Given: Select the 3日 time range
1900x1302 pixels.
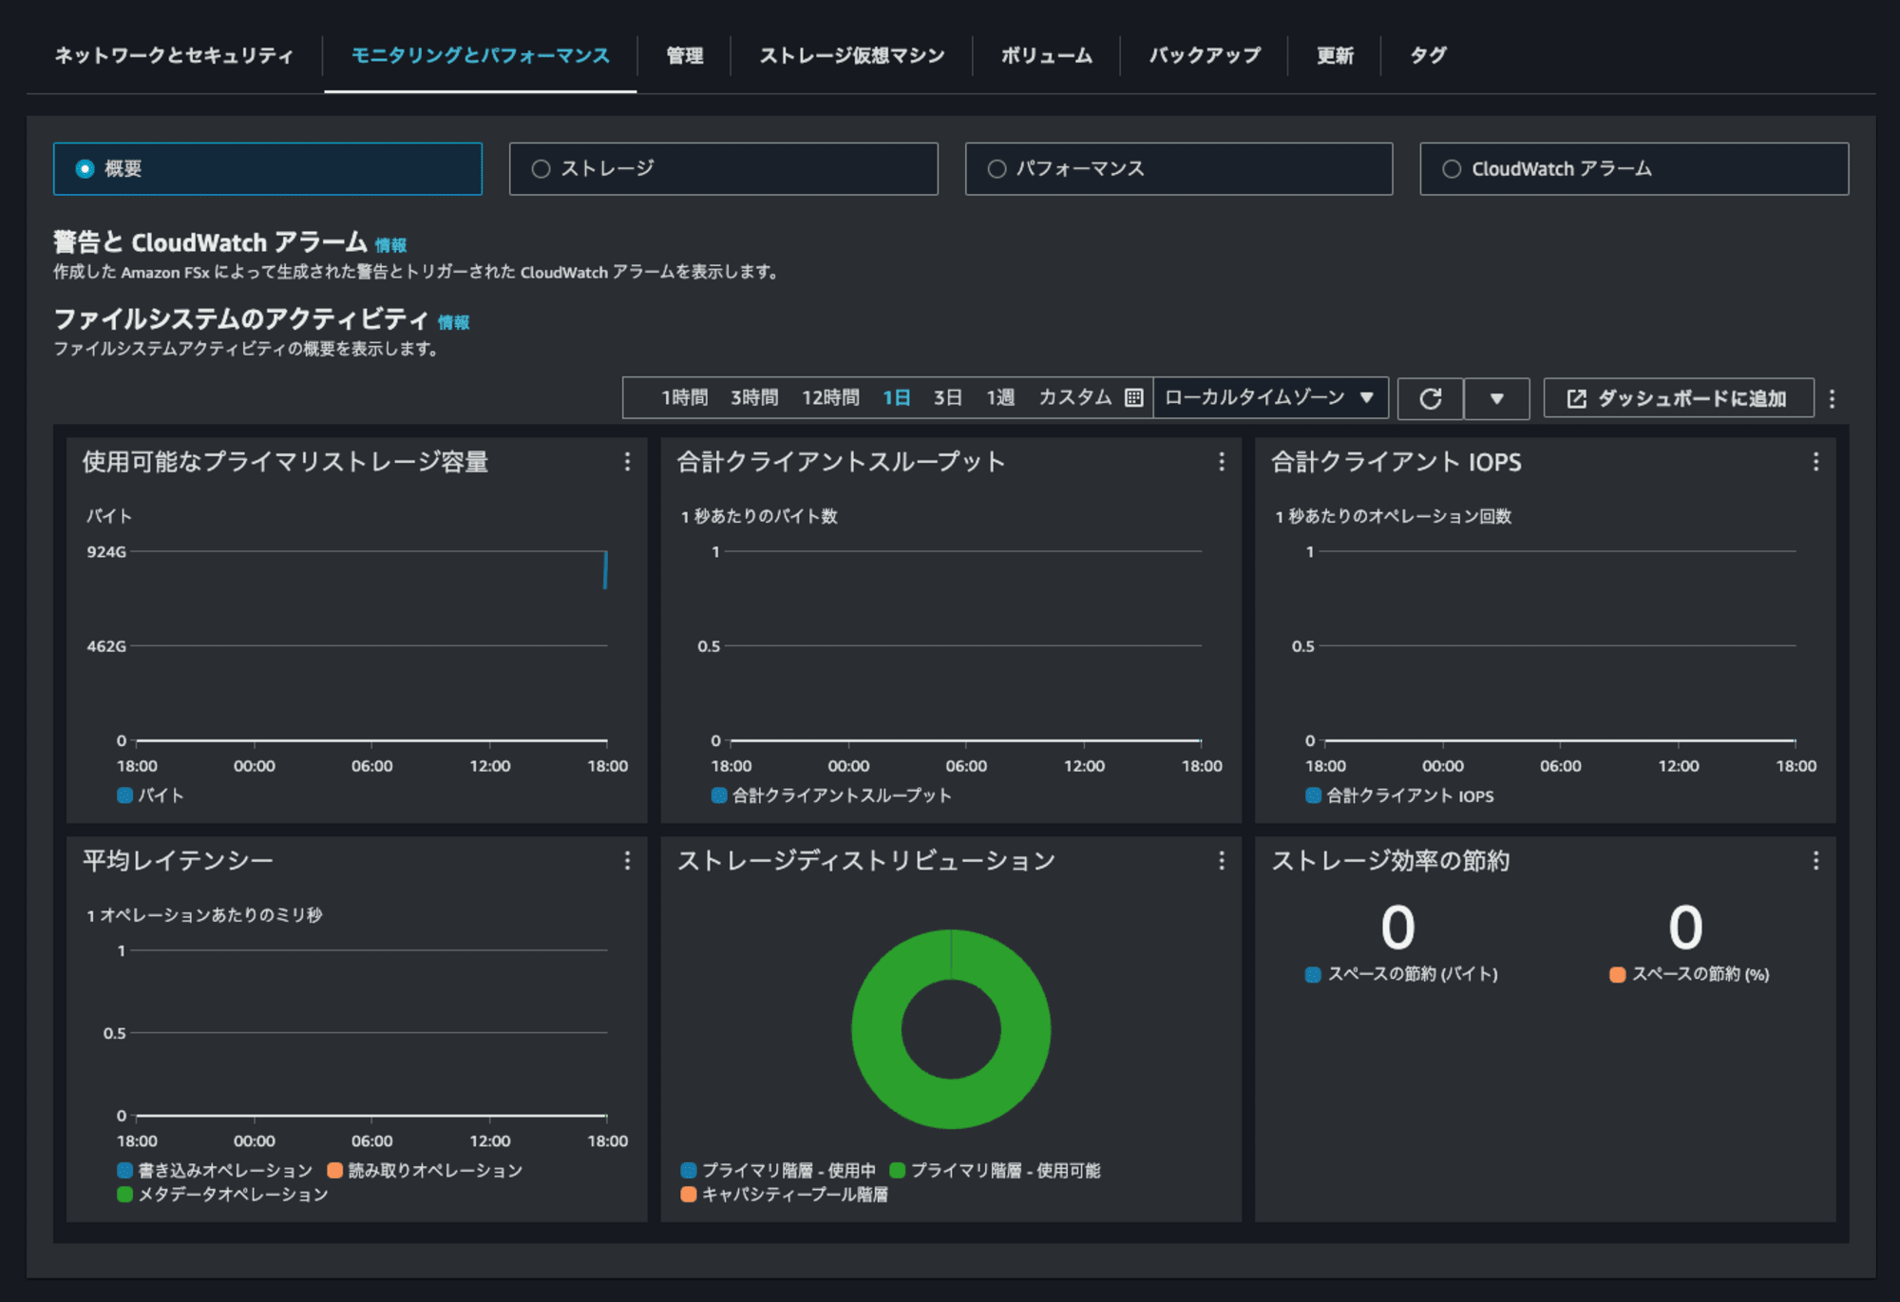Looking at the screenshot, I should point(947,397).
